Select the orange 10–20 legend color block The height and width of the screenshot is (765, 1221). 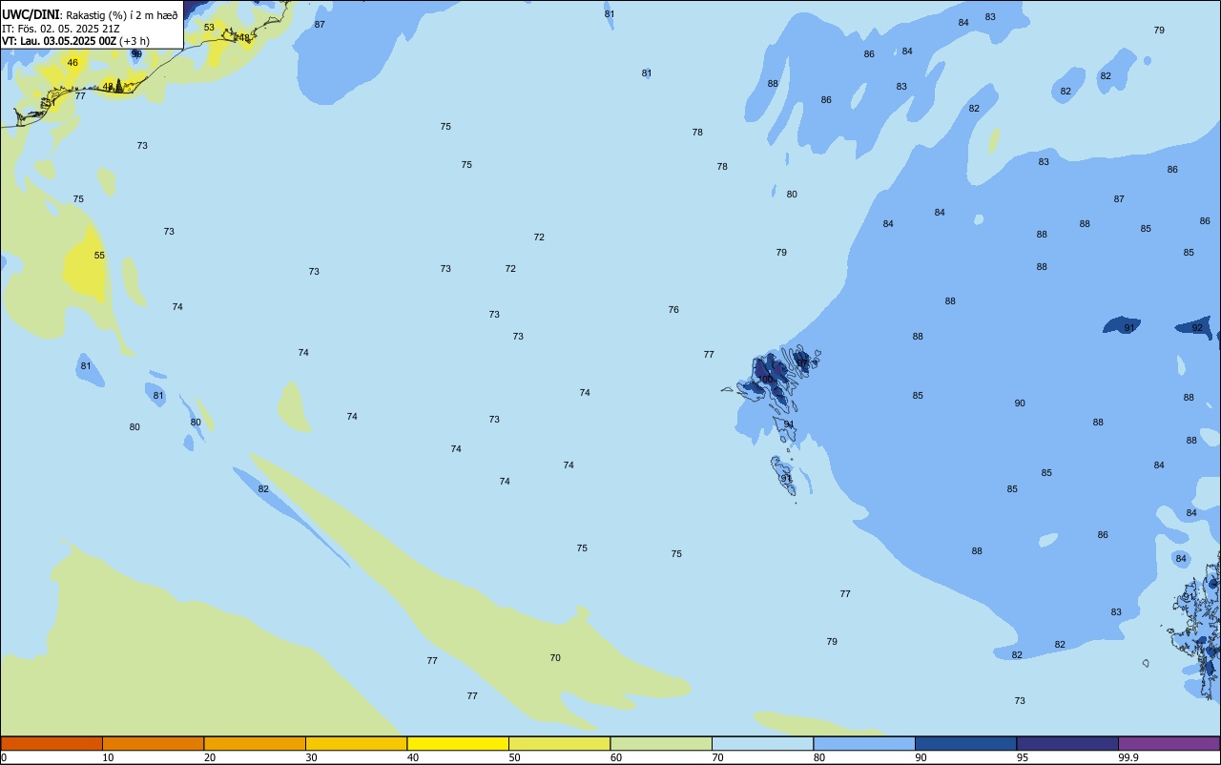tap(153, 743)
